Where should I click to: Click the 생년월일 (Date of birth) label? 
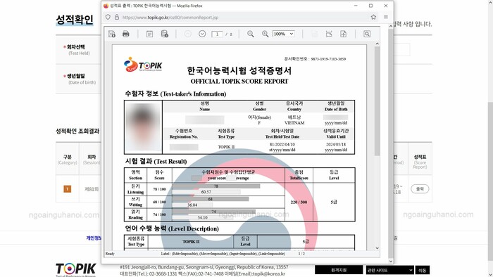[x=80, y=79]
